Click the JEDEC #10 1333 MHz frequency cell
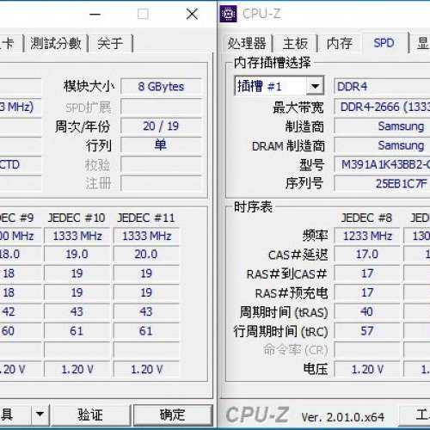This screenshot has width=430, height=430. [x=77, y=236]
